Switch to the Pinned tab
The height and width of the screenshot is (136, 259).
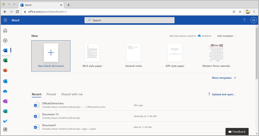[51, 94]
